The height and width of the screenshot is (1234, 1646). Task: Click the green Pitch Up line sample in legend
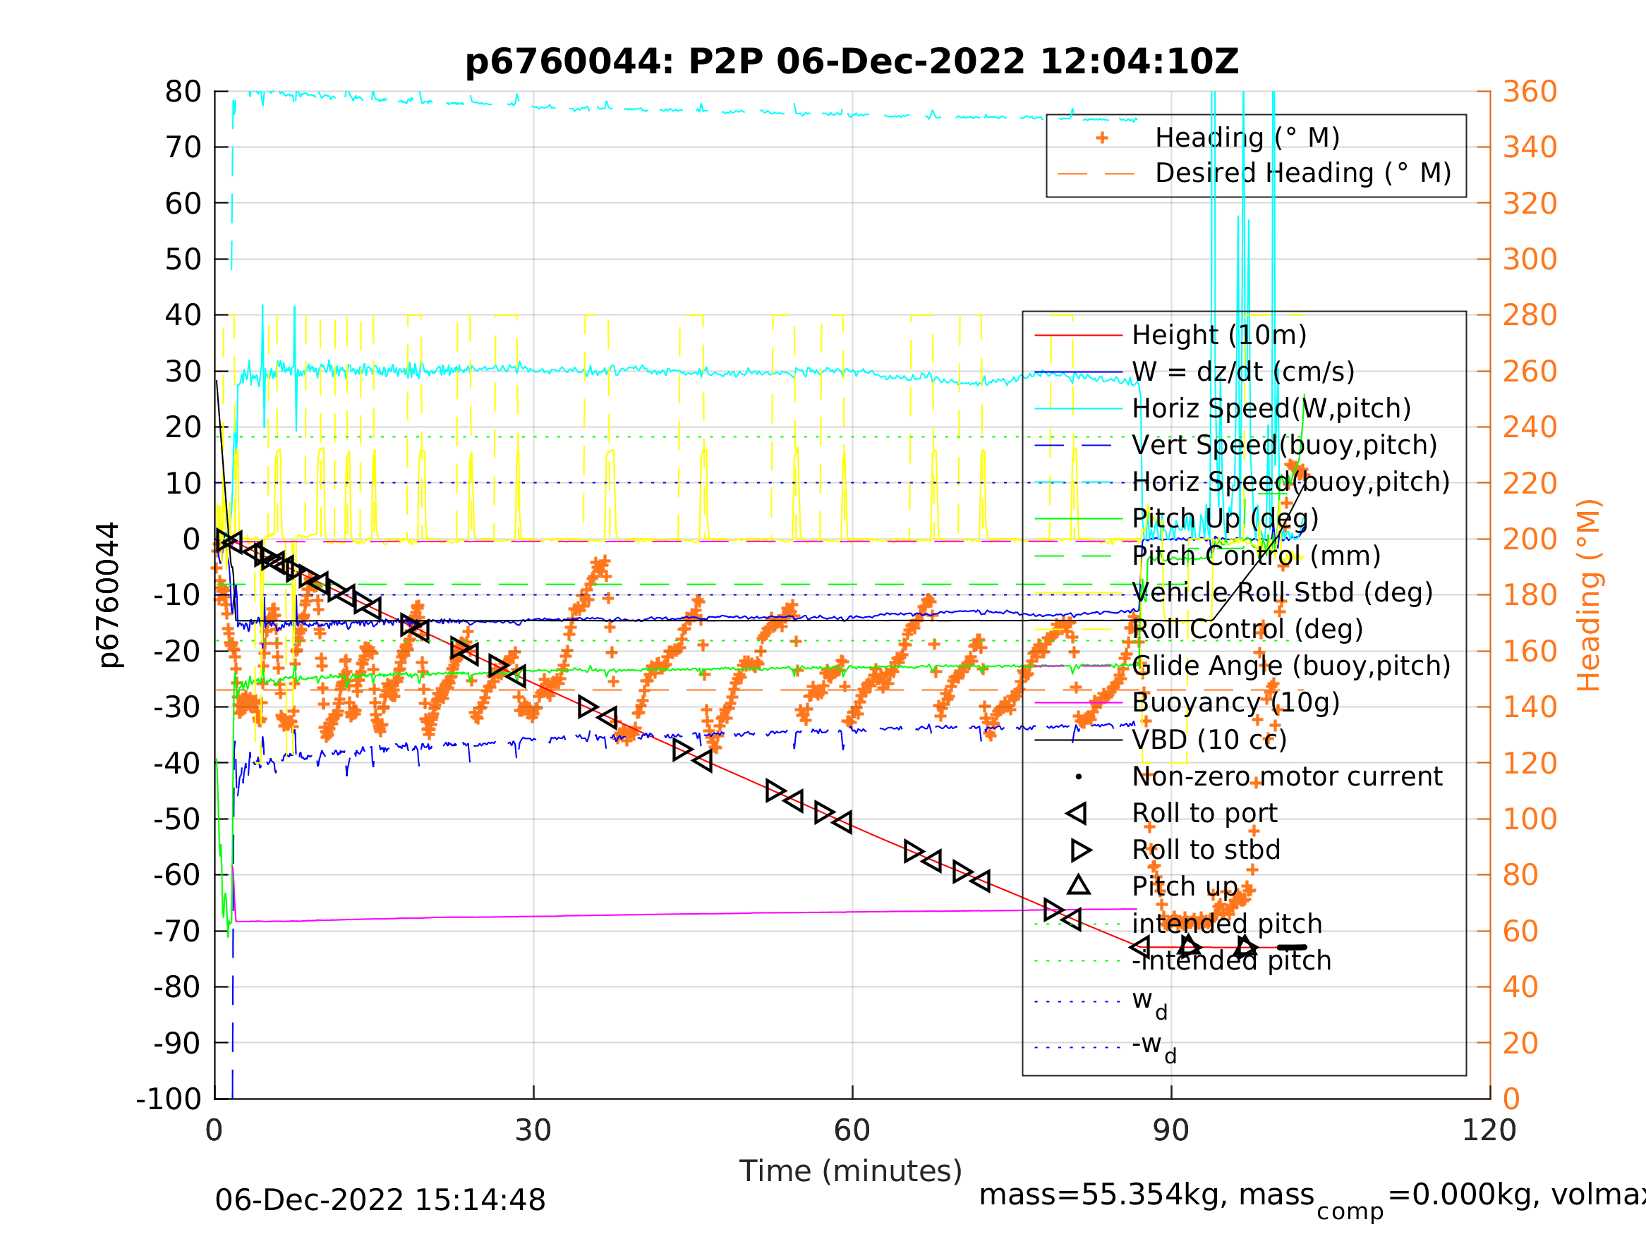point(1078,518)
